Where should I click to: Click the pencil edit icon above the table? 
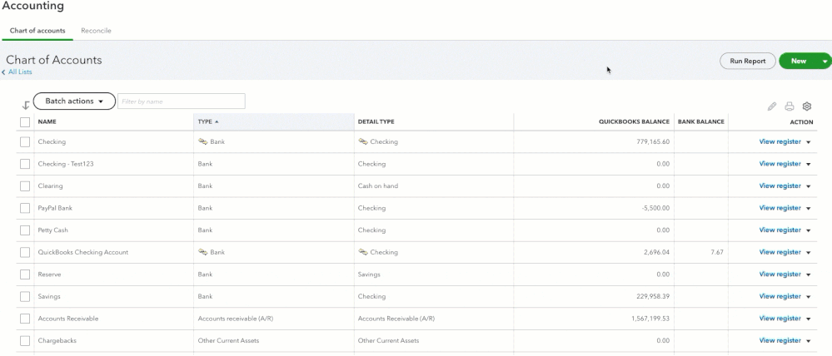point(772,106)
